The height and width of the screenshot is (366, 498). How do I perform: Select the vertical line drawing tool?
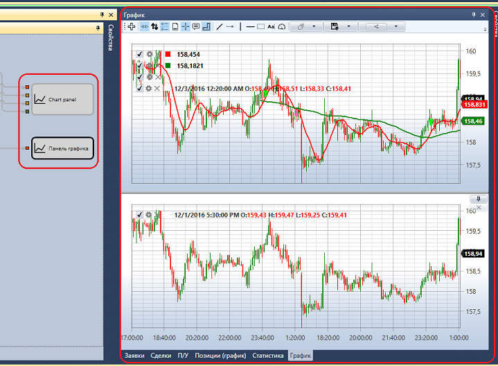(240, 27)
